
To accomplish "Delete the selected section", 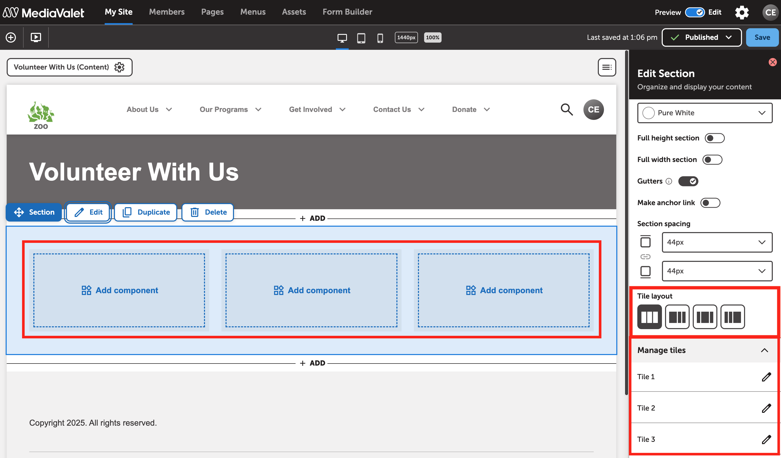I will pos(208,212).
